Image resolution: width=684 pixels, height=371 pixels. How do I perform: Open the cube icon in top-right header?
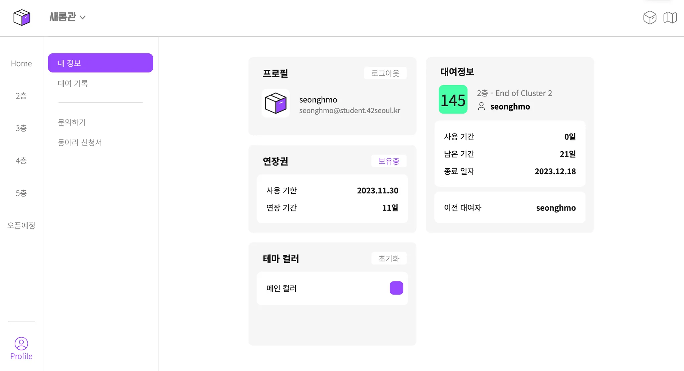click(650, 17)
